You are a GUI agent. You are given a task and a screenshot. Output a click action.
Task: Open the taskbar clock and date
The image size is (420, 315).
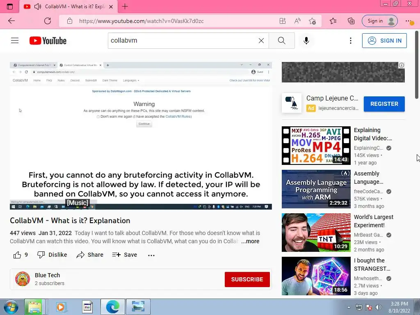click(x=399, y=307)
